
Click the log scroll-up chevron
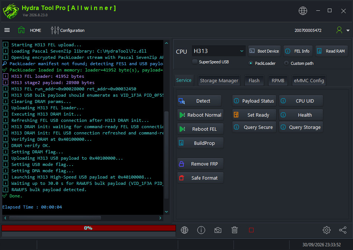point(166,43)
